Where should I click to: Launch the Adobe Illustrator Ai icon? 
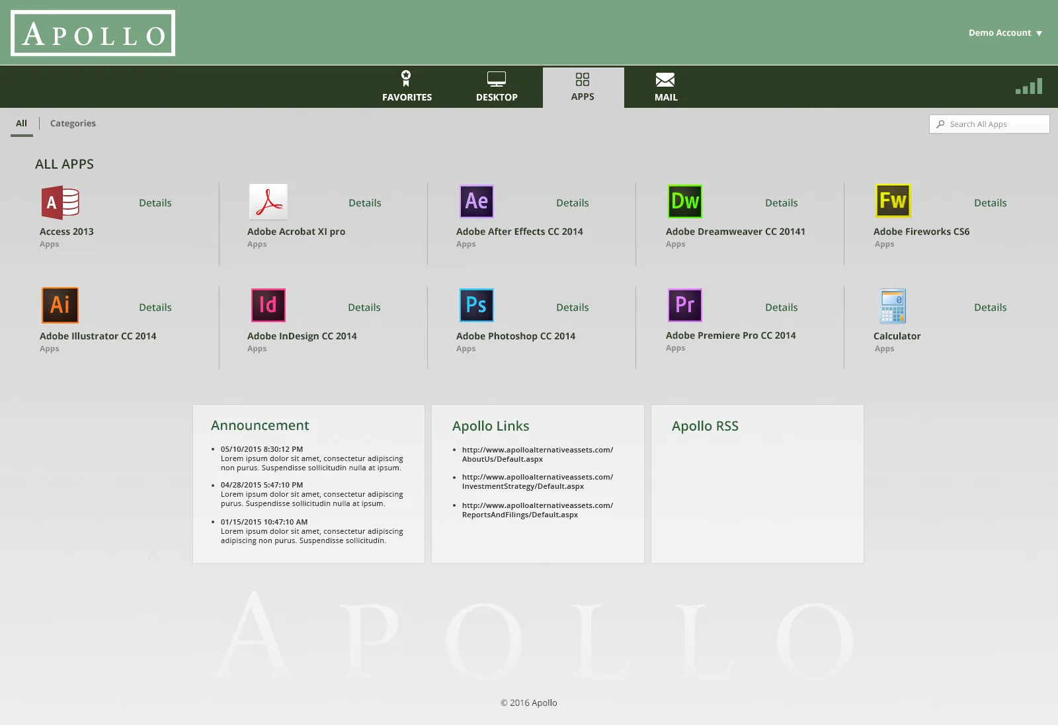(60, 304)
